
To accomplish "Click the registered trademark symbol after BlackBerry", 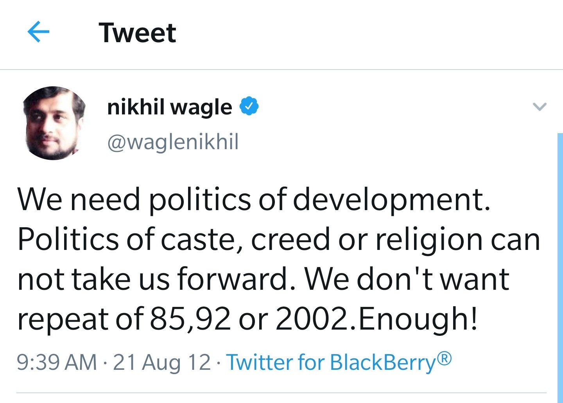I will tap(444, 358).
